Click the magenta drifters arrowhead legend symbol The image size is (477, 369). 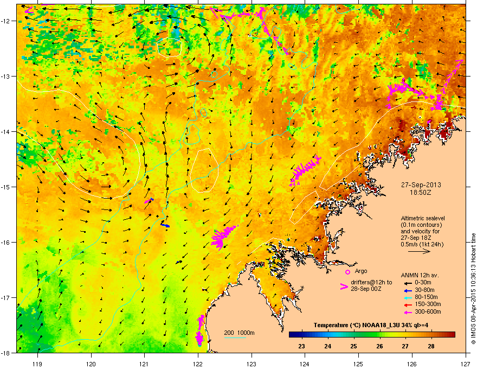point(344,287)
